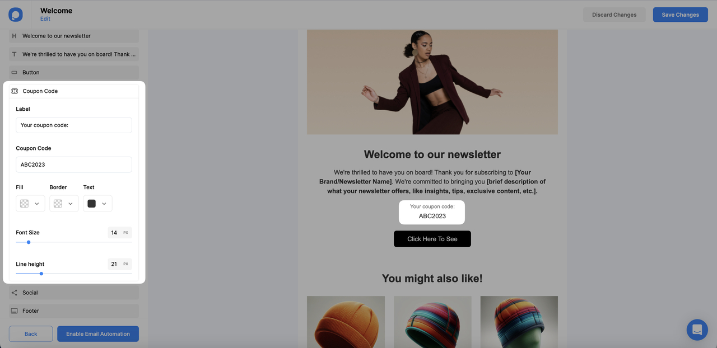Screen dimensions: 717x348
Task: Select the 'Welcome to our newsletter' section
Action: tap(74, 36)
